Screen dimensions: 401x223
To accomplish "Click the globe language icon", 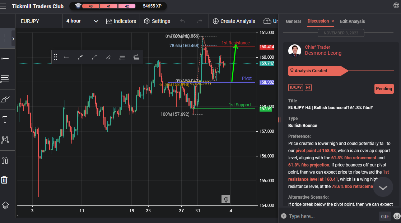I will (x=396, y=5).
